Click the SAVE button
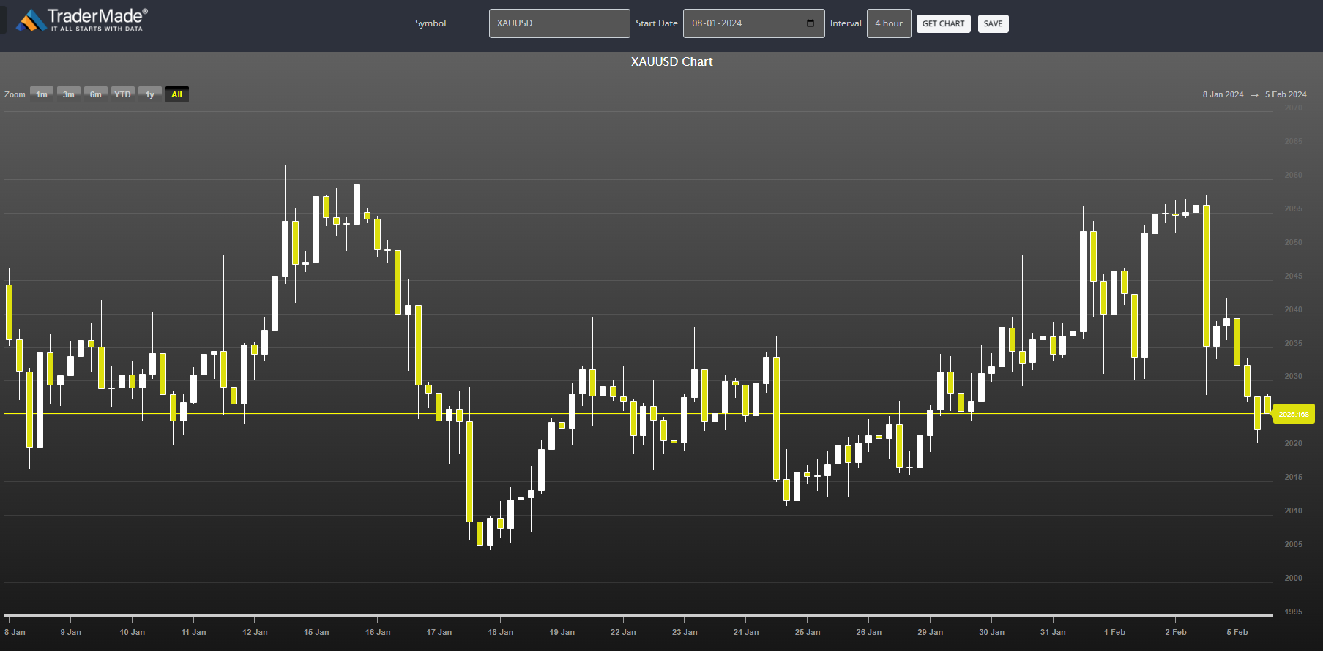1323x651 pixels. (x=993, y=23)
